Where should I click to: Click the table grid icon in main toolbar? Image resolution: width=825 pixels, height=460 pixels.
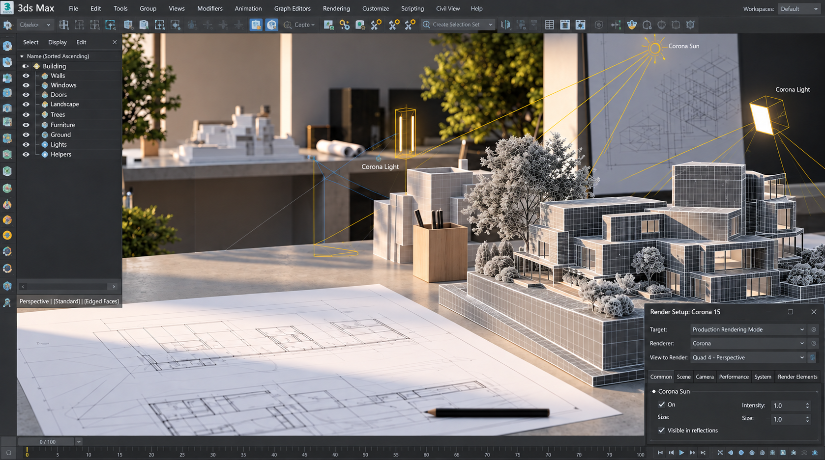(x=550, y=25)
